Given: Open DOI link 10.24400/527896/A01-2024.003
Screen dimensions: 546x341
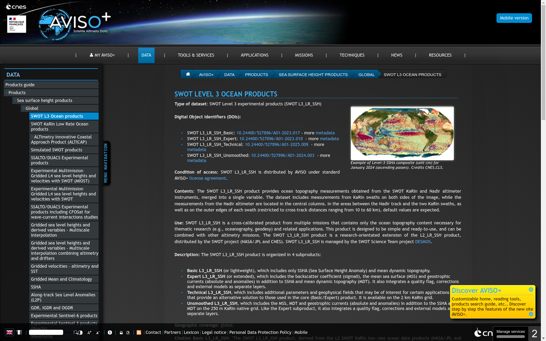Looking at the screenshot, I should point(283,155).
